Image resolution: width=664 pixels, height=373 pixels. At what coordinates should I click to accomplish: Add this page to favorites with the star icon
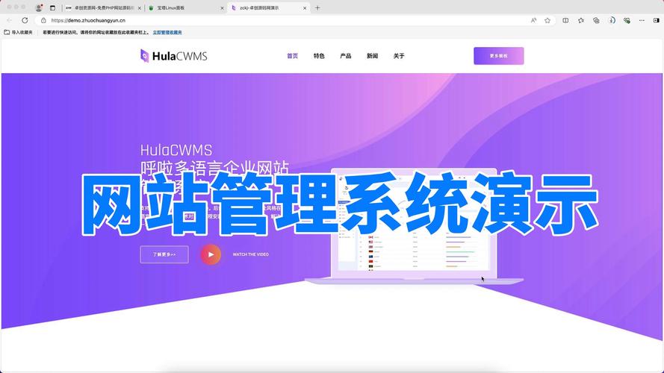(x=547, y=20)
